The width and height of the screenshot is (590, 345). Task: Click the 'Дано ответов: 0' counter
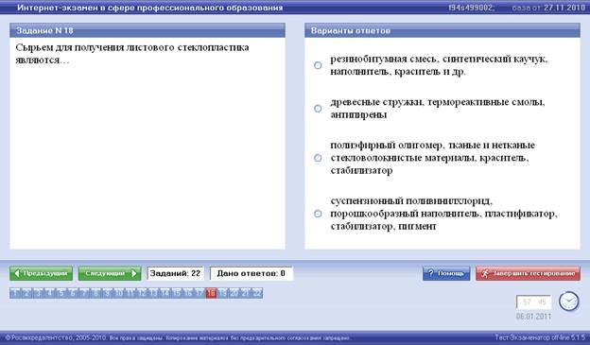click(x=252, y=273)
